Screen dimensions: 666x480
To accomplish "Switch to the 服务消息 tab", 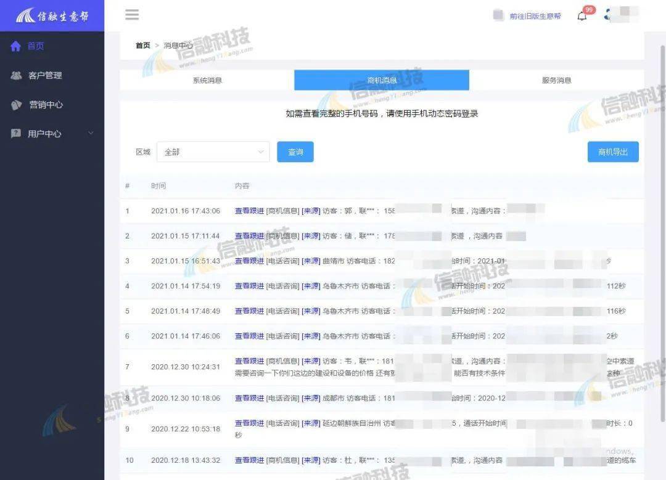I will pyautogui.click(x=556, y=80).
